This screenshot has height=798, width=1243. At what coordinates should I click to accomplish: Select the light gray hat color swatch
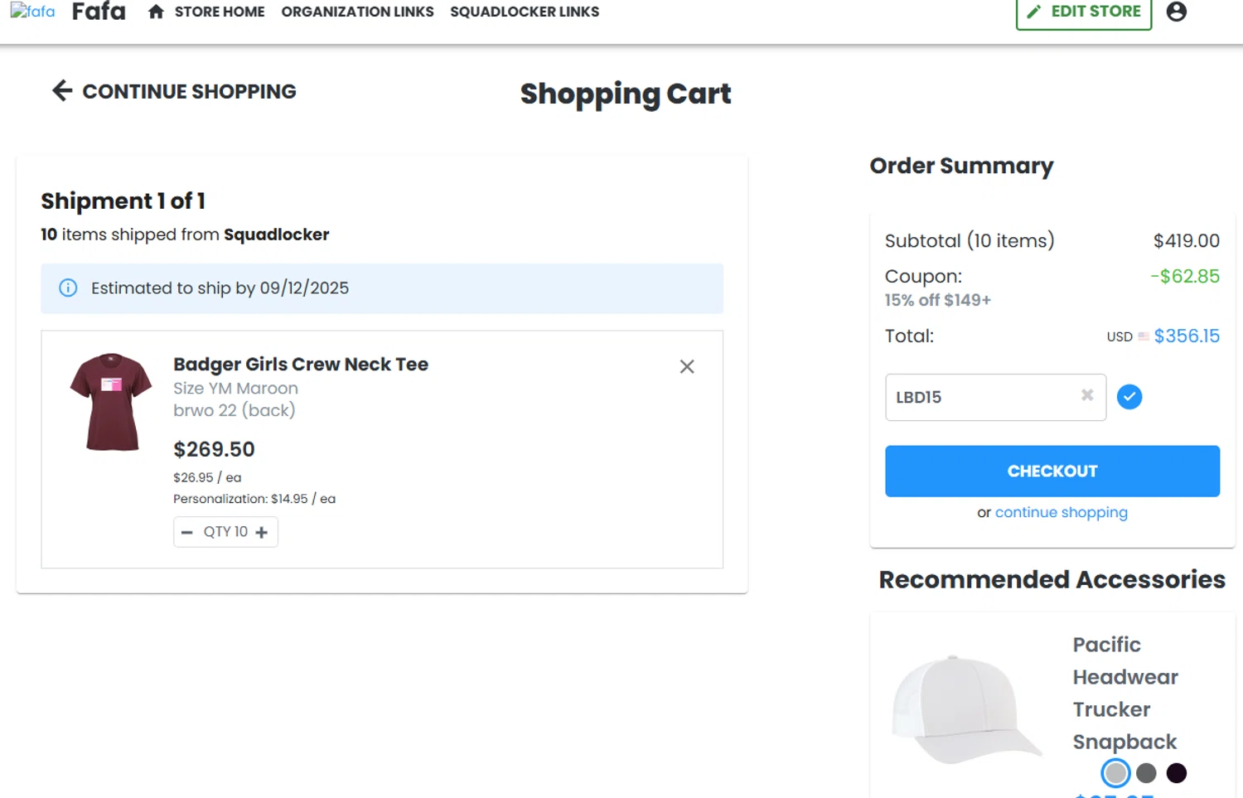[1115, 773]
